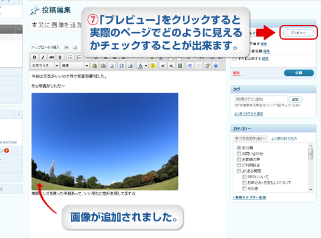The height and width of the screenshot is (238, 321).
Task: Insert a numbered list
Action: click(x=79, y=57)
